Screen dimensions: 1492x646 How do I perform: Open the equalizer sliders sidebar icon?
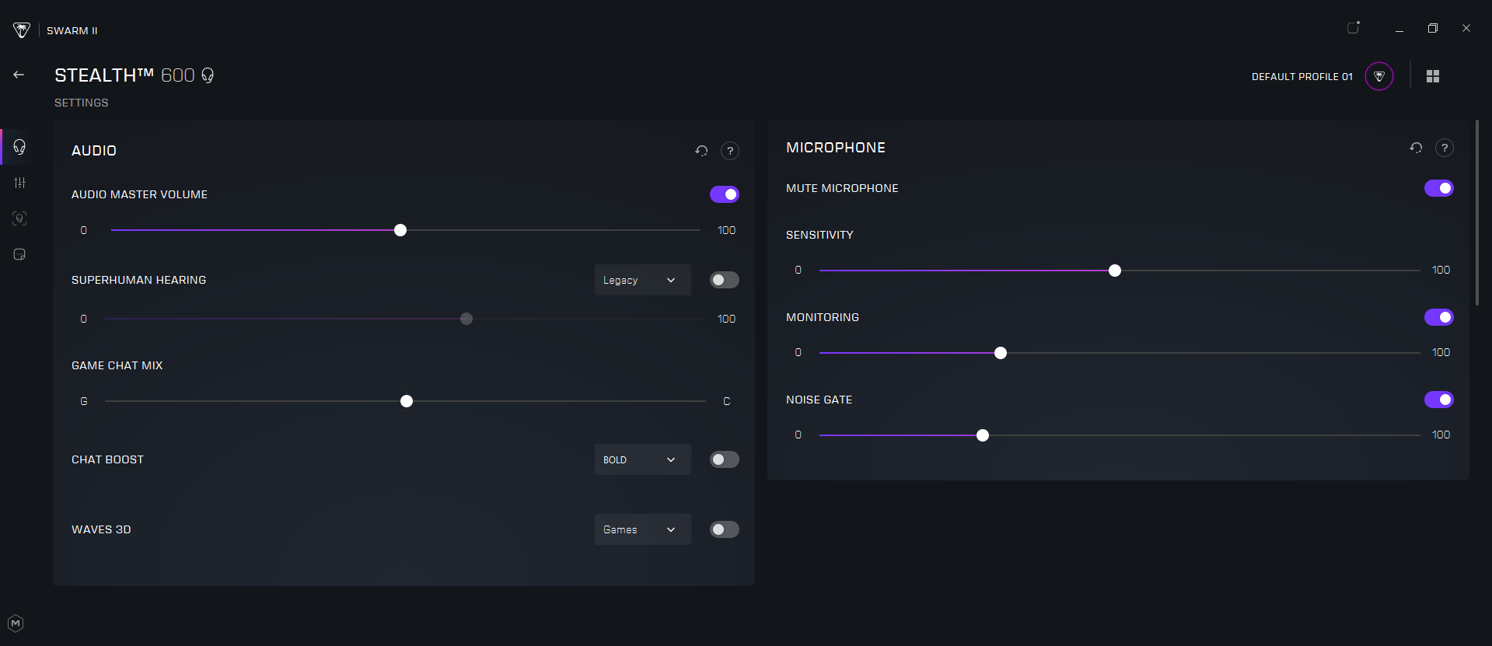coord(19,183)
